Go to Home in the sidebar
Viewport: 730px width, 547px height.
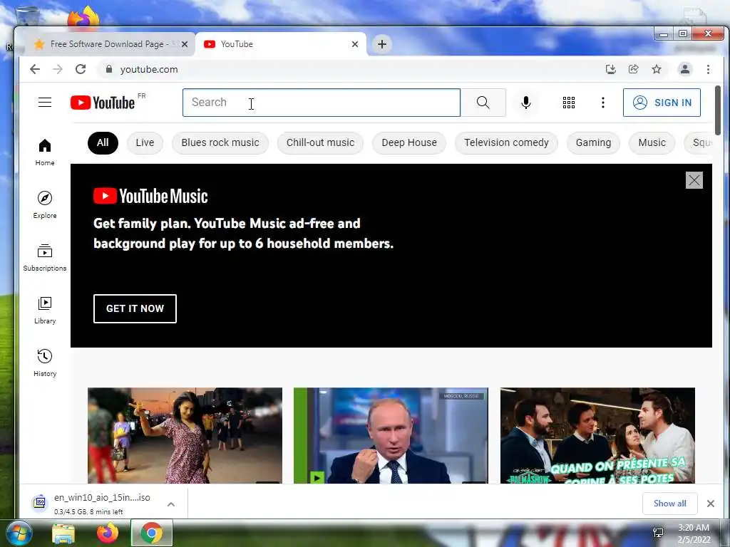[x=45, y=152]
